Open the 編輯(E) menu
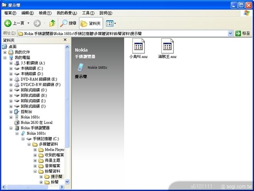 [x=27, y=13]
